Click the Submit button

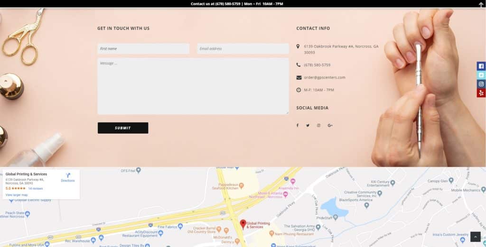click(123, 128)
